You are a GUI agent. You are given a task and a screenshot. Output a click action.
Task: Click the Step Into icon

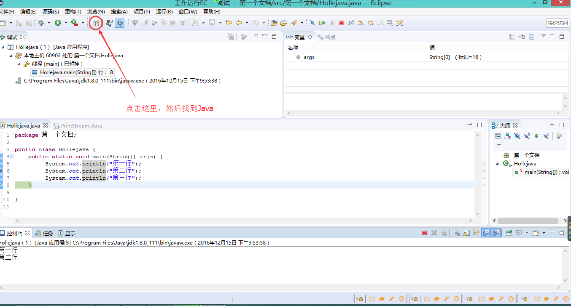point(361,23)
